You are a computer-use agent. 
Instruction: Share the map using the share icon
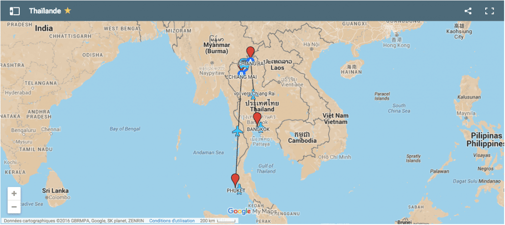click(468, 11)
